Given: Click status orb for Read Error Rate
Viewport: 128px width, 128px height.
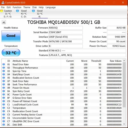Looking at the screenshot, I should tap(4, 64).
